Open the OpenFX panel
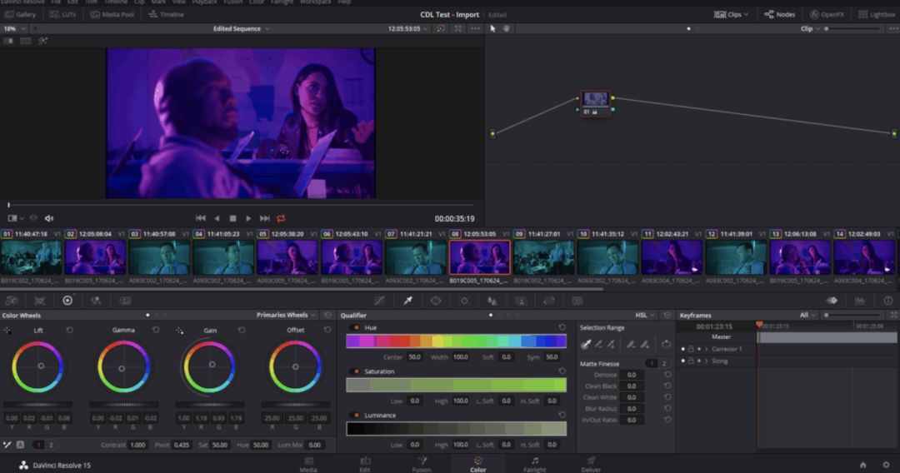Viewport: 900px width, 473px height. click(827, 14)
